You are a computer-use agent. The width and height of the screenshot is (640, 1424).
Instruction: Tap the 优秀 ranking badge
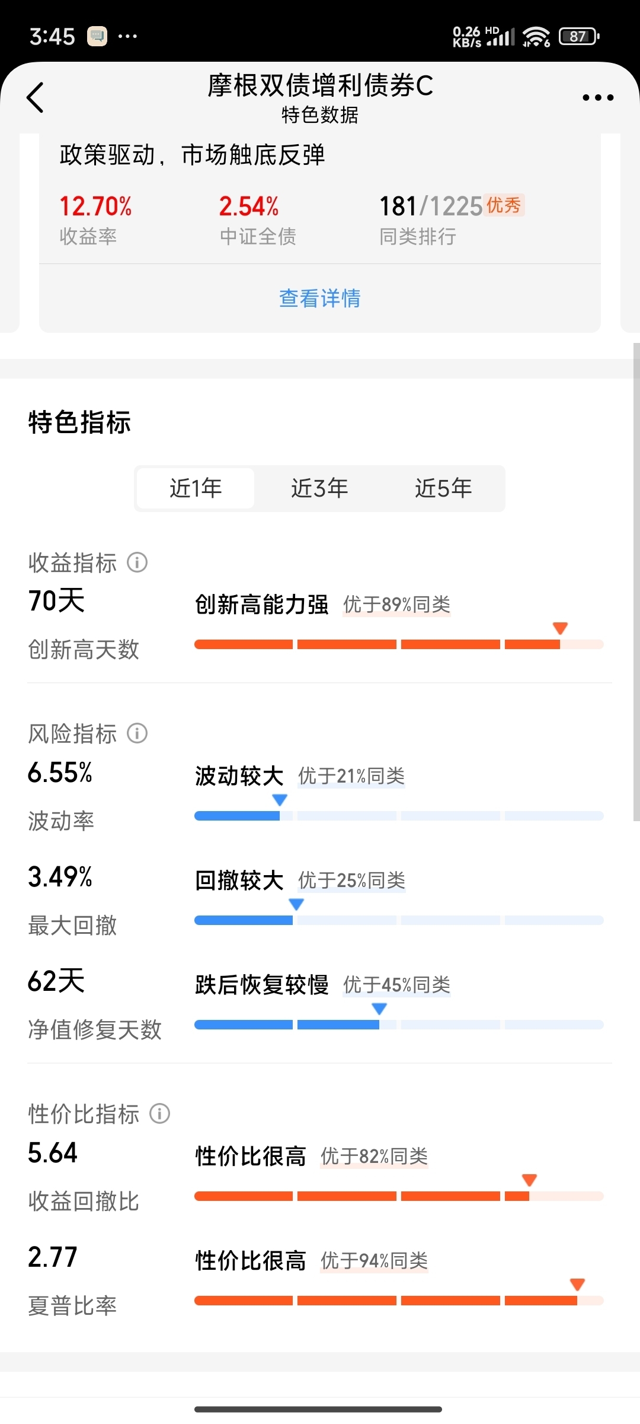pos(504,205)
